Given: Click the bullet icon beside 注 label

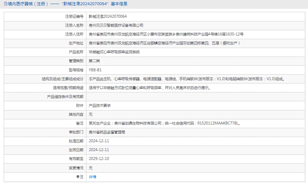Looking at the screenshot, I should click(x=78, y=177).
